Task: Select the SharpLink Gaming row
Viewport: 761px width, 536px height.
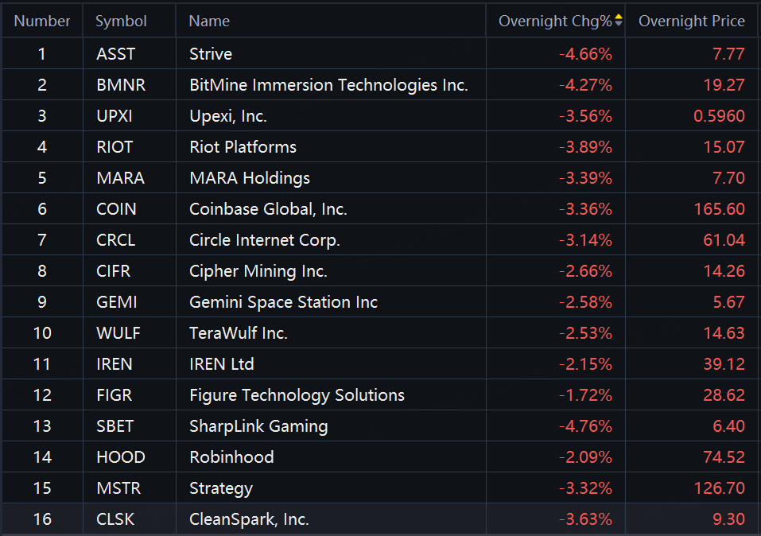Action: 258,426
